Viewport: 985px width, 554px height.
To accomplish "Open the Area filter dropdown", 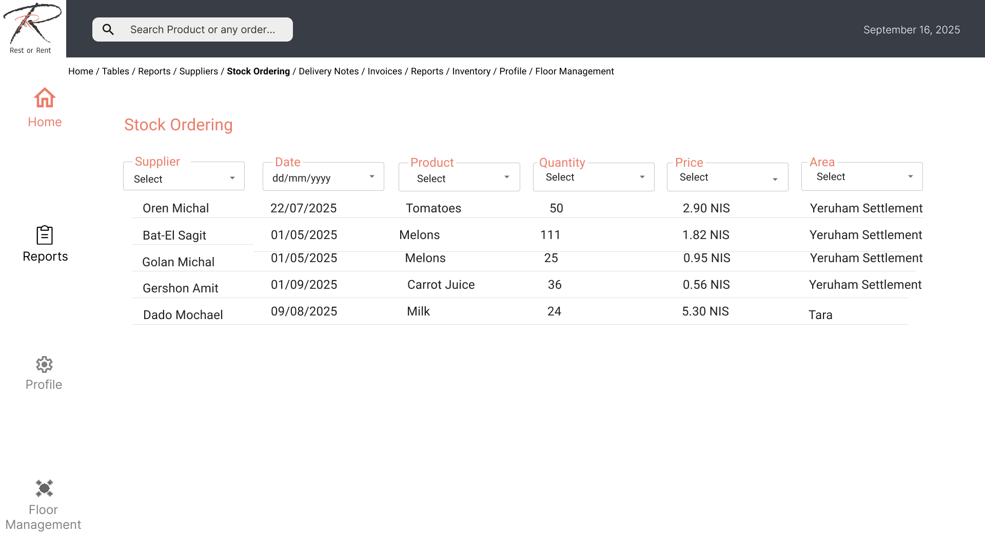I will point(911,176).
